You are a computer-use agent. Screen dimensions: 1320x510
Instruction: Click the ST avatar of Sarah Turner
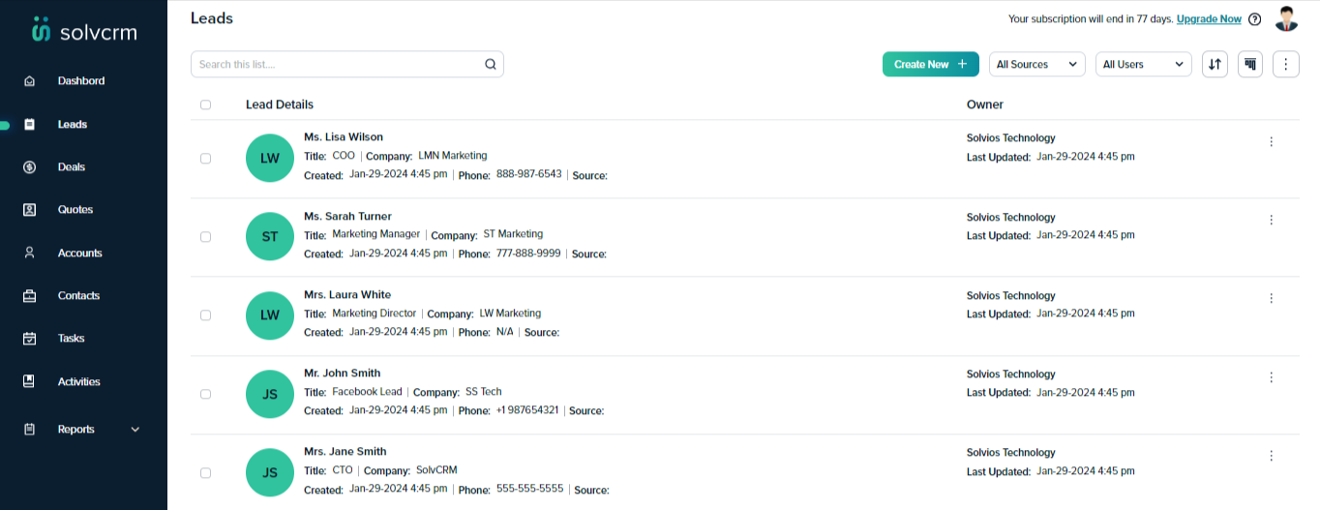[x=270, y=237]
